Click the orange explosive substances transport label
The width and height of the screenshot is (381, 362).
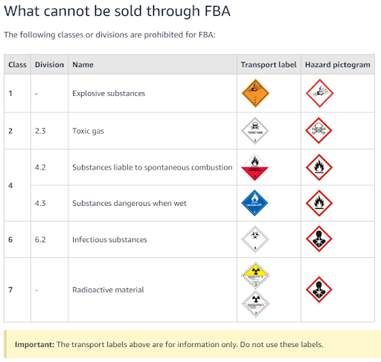pyautogui.click(x=255, y=94)
